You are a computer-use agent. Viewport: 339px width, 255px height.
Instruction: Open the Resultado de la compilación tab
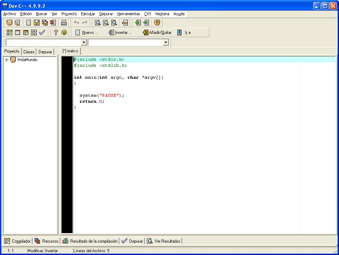[90, 241]
